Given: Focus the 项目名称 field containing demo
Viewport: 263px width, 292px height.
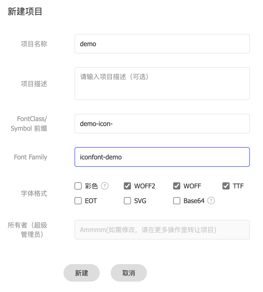Looking at the screenshot, I should click(162, 44).
